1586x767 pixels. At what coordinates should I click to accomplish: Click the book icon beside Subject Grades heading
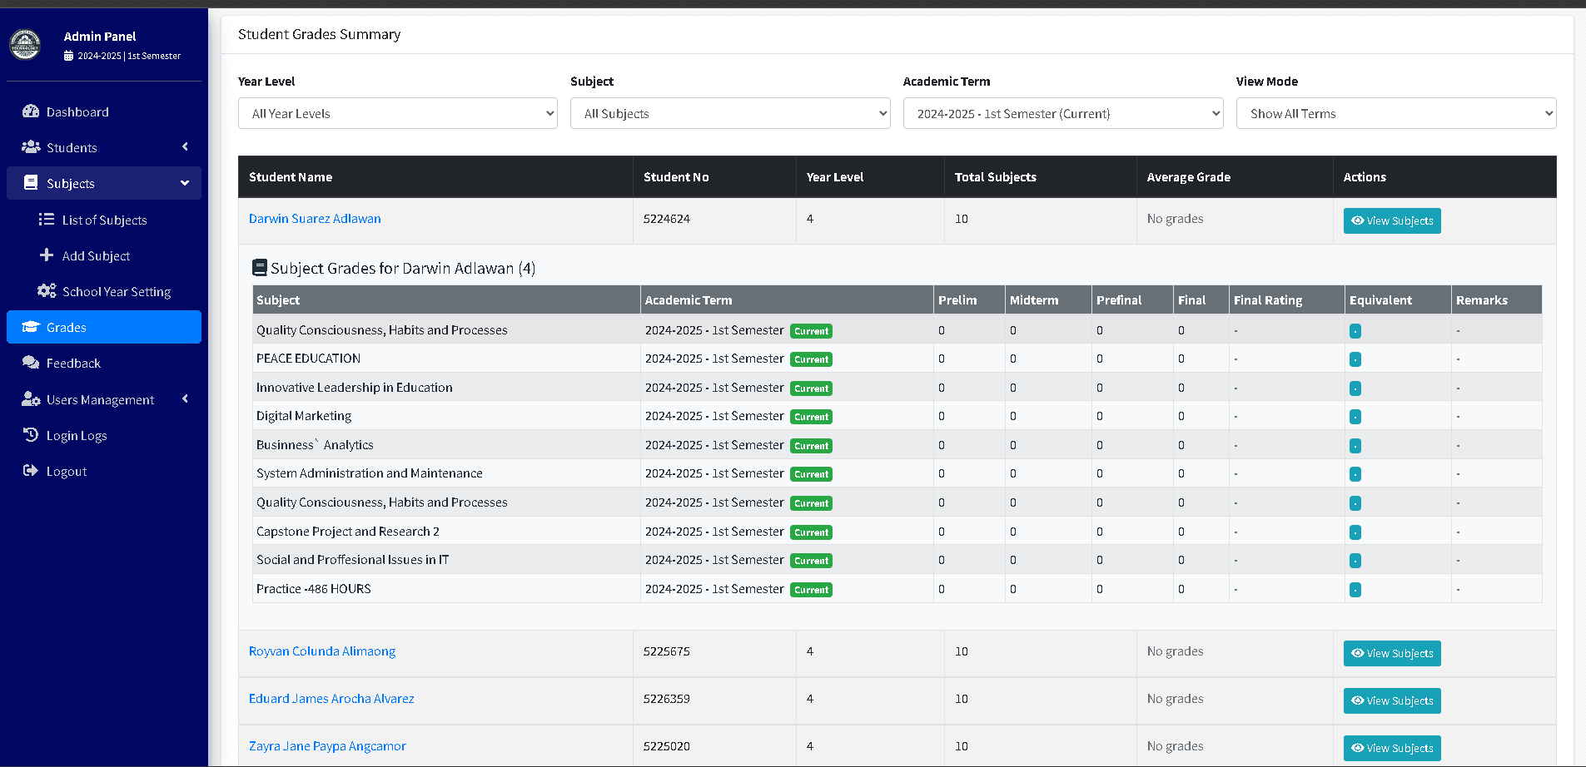(x=260, y=268)
